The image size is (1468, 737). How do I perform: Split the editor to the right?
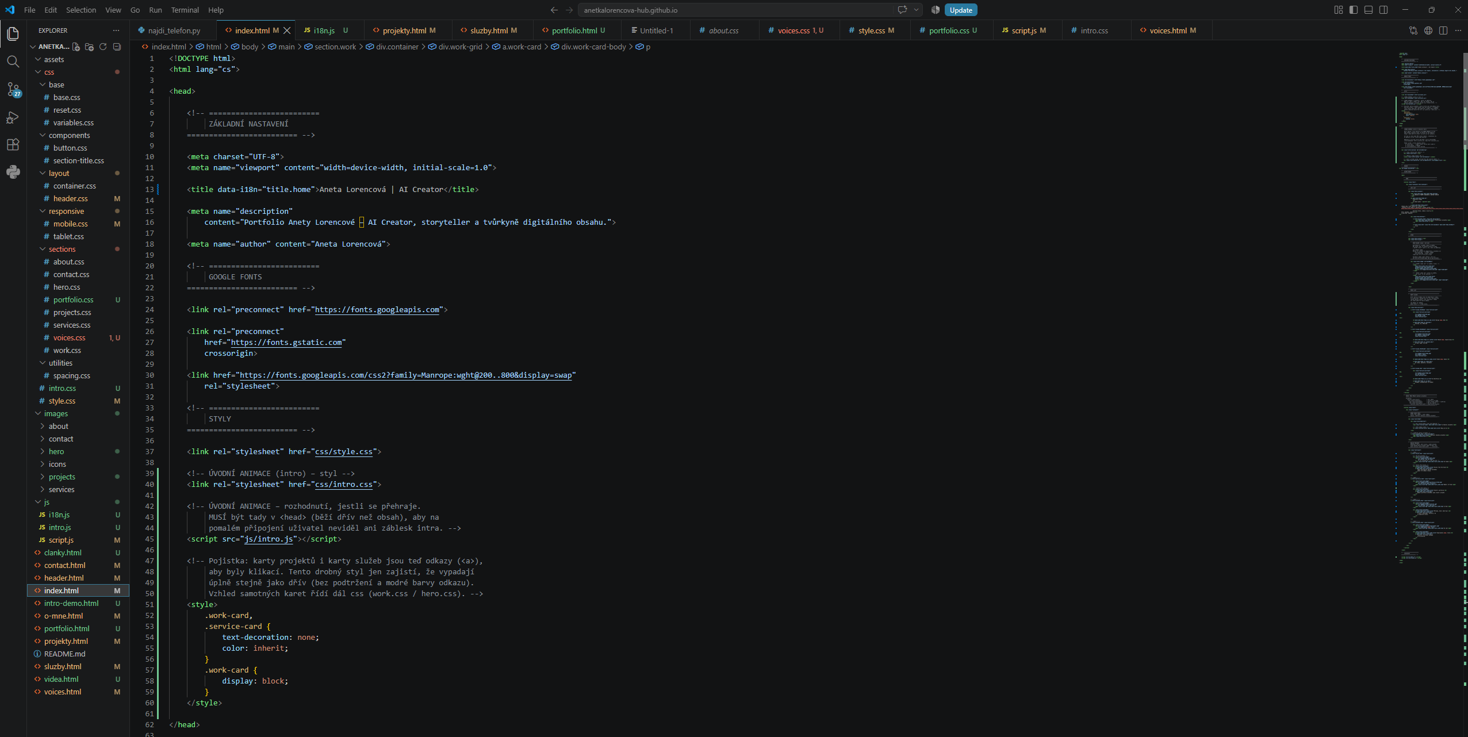(x=1443, y=30)
